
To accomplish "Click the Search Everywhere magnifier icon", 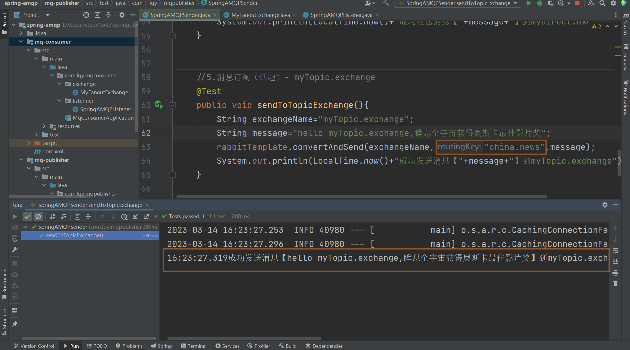I will click(602, 3).
